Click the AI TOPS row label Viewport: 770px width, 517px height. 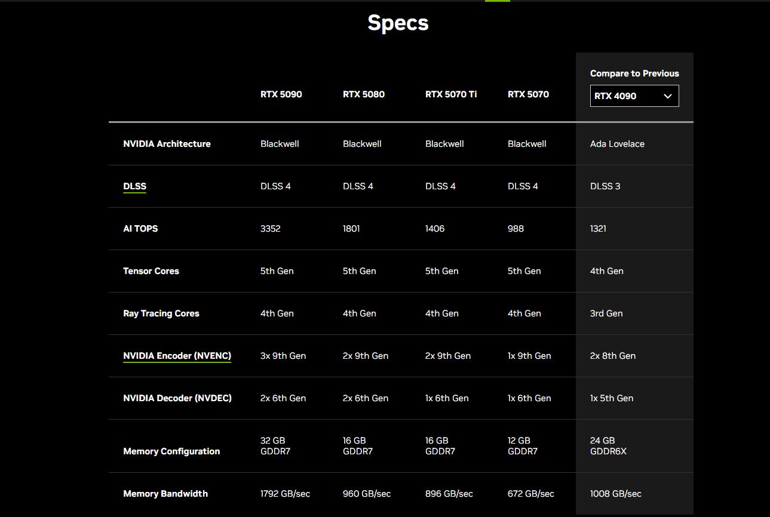pyautogui.click(x=140, y=229)
